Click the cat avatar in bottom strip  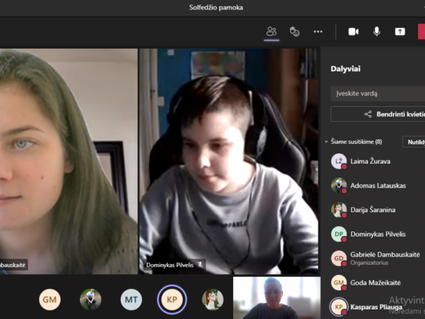tap(213, 299)
